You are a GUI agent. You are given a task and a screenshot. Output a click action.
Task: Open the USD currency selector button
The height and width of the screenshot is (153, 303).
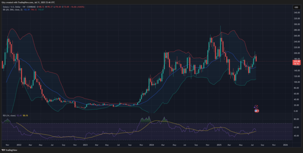coord(296,7)
